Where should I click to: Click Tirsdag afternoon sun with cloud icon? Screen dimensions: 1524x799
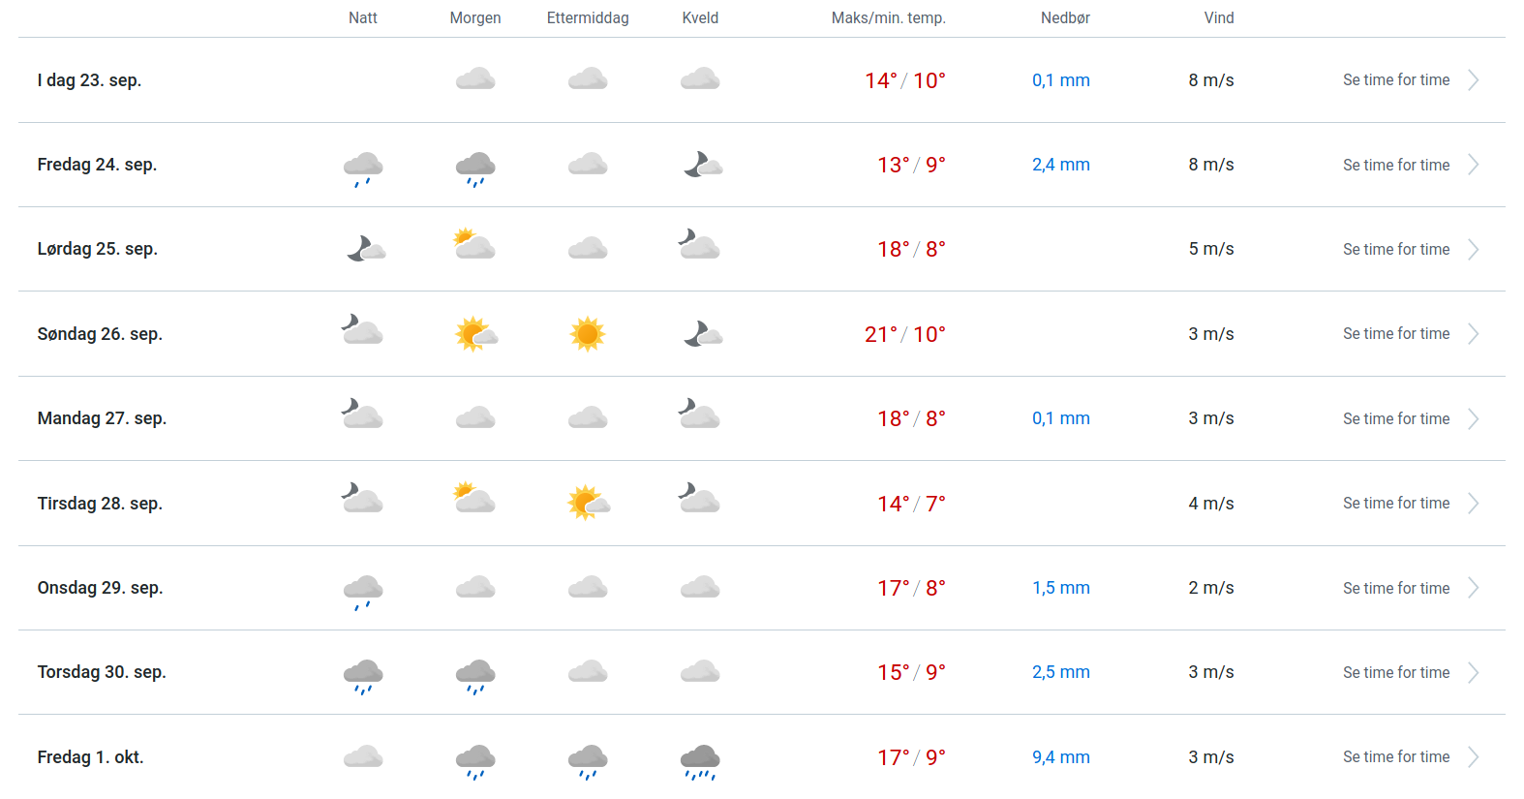[x=588, y=503]
